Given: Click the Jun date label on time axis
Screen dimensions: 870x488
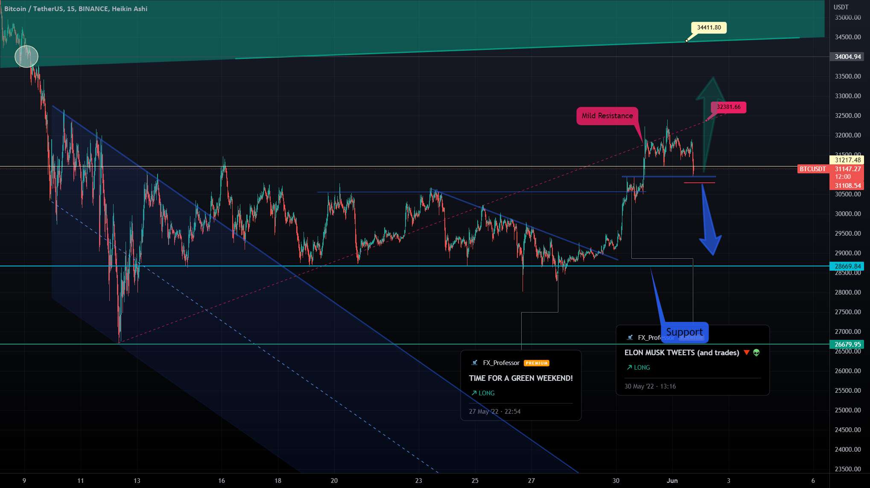Looking at the screenshot, I should pyautogui.click(x=672, y=481).
